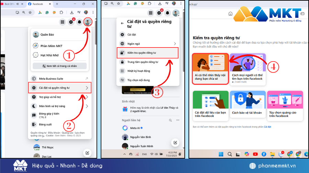Screen dimensions: 309x173
Task: Click account avatar in left screenshot's Facebook header
Action: point(88,22)
